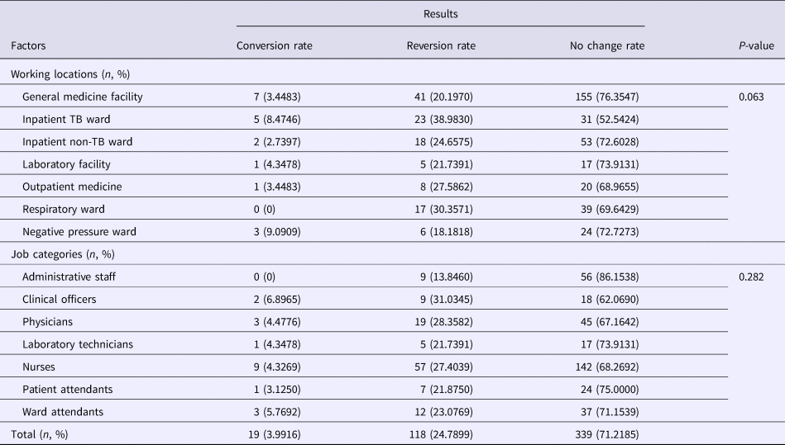
Task: Click the "General medicine facility" row label
Action: coord(83,97)
